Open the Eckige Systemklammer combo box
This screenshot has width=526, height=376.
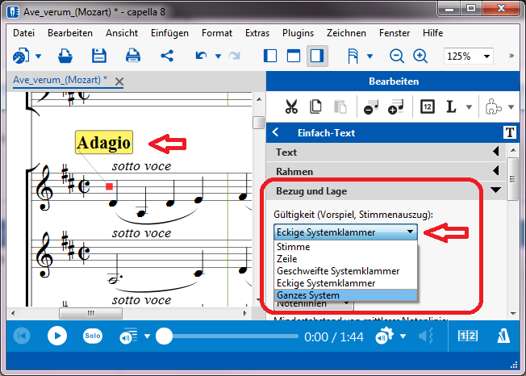[x=345, y=232]
